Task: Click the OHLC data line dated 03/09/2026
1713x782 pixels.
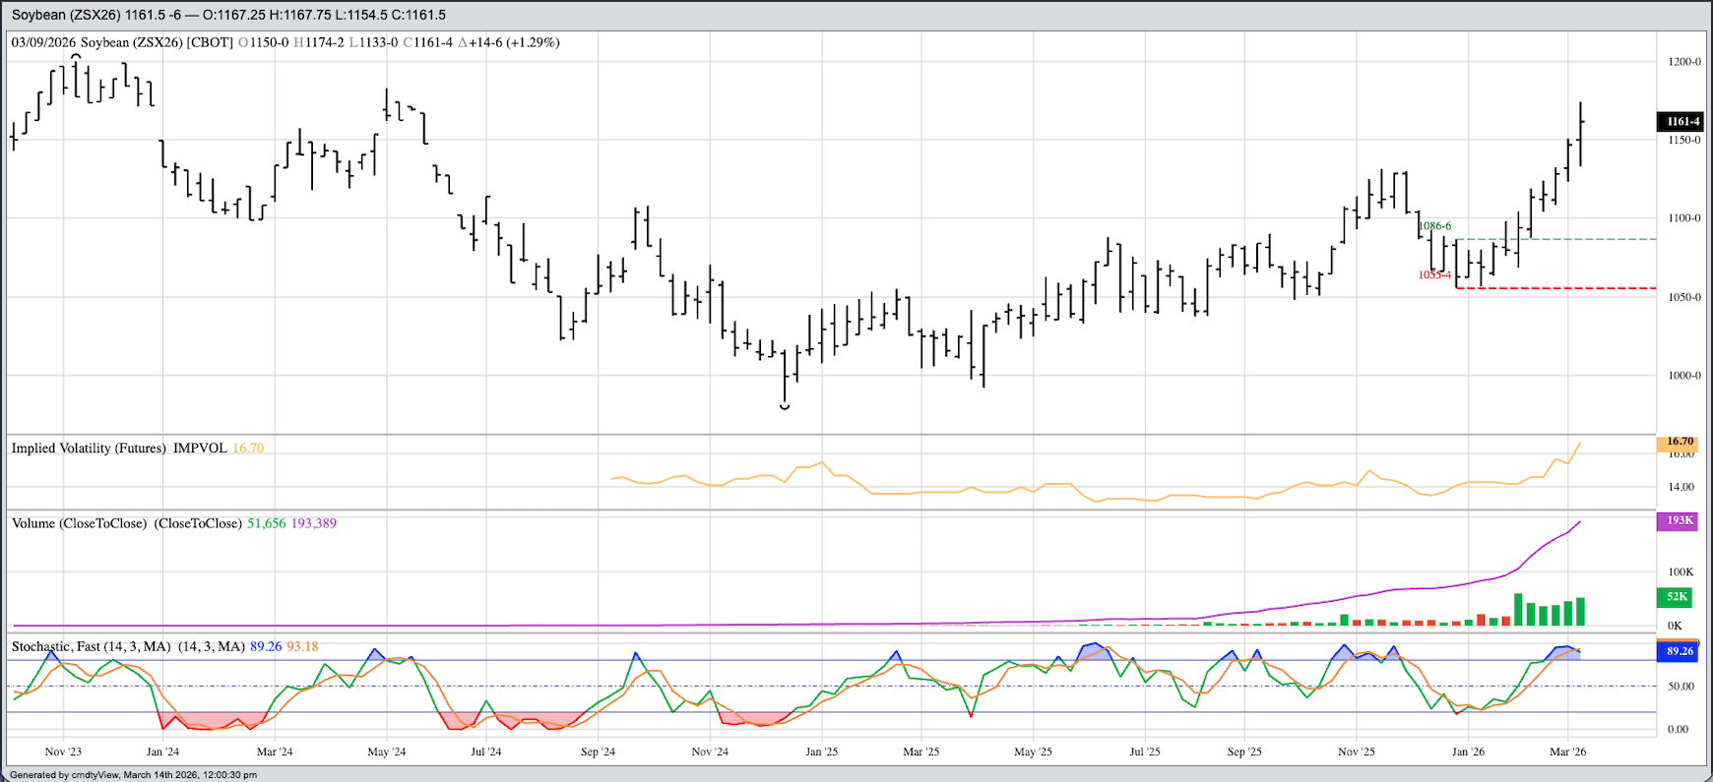Action: tap(285, 42)
